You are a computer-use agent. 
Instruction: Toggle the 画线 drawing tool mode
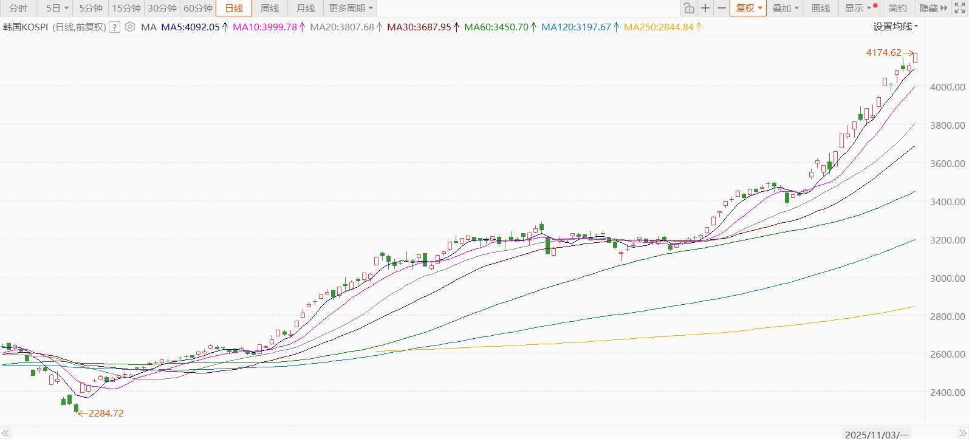pos(820,8)
